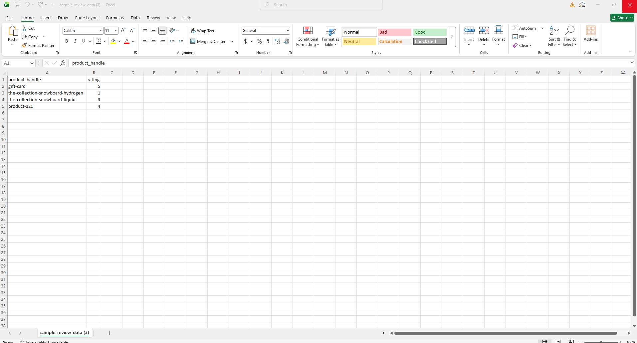637x343 pixels.
Task: Open the font name Calibri dropdown
Action: click(101, 31)
